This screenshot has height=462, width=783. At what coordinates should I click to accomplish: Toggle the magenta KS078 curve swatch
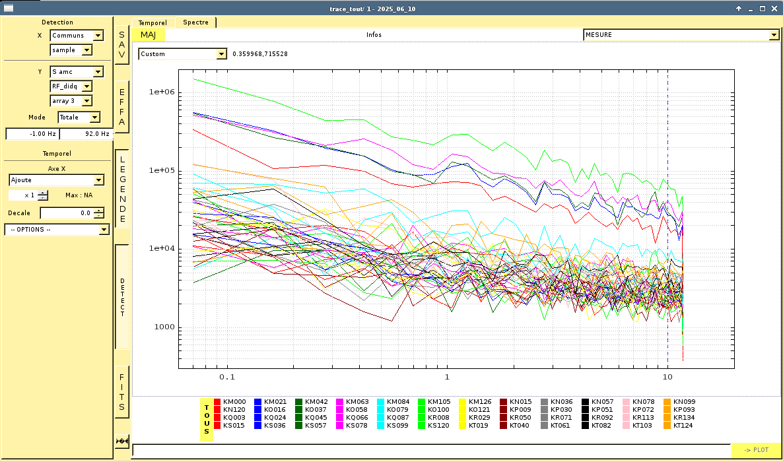click(340, 426)
